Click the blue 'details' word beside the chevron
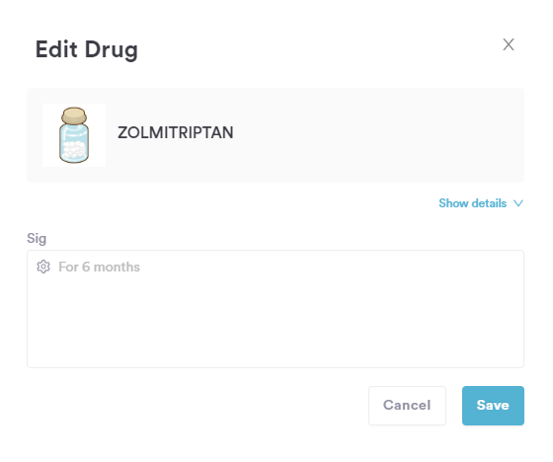This screenshot has width=553, height=462. tap(489, 203)
